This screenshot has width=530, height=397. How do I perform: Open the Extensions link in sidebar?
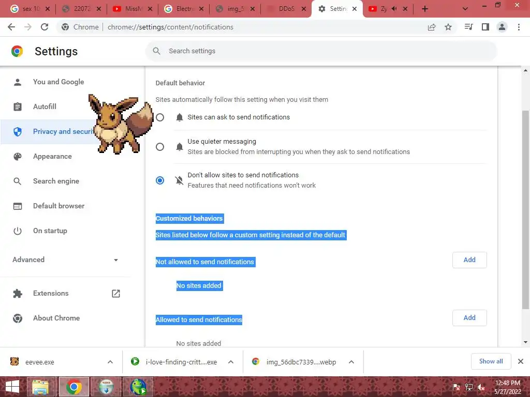click(x=66, y=294)
